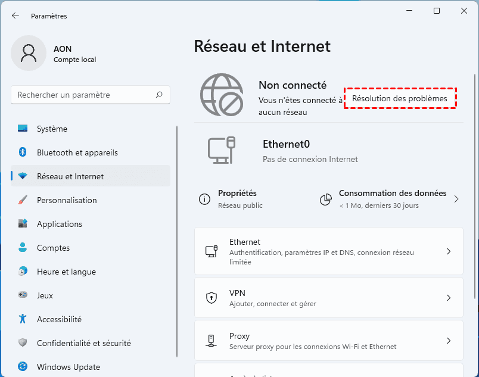The image size is (479, 377).
Task: Click the Propriétés info icon
Action: coord(204,200)
